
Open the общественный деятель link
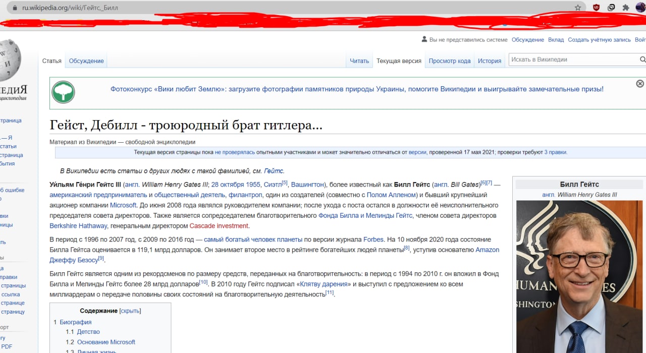190,195
